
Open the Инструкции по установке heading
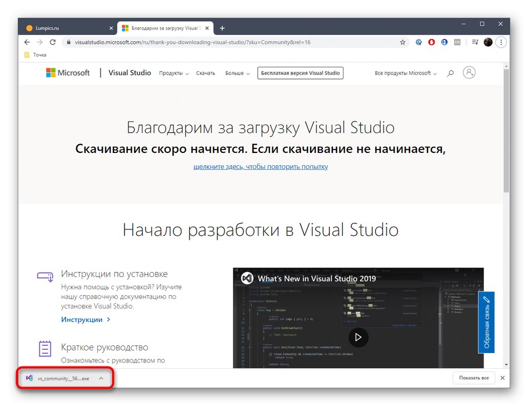point(114,274)
